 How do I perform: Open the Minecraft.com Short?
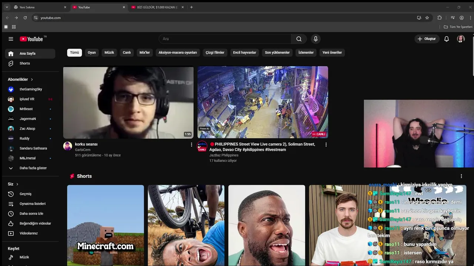[106, 225]
